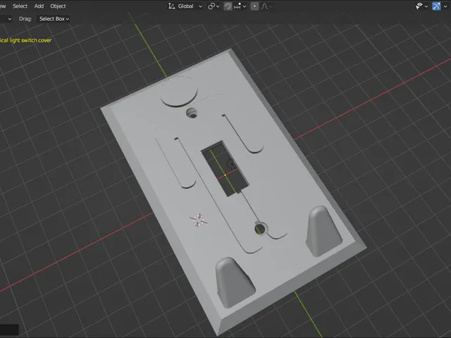Viewport: 451px width, 338px height.
Task: Click the light switch cover label text
Action: pyautogui.click(x=25, y=40)
